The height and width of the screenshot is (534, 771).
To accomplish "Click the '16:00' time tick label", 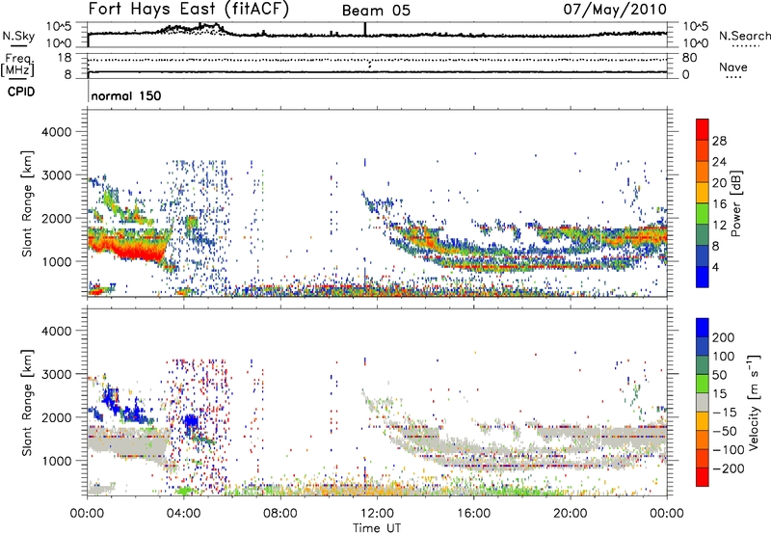I will pos(473,514).
